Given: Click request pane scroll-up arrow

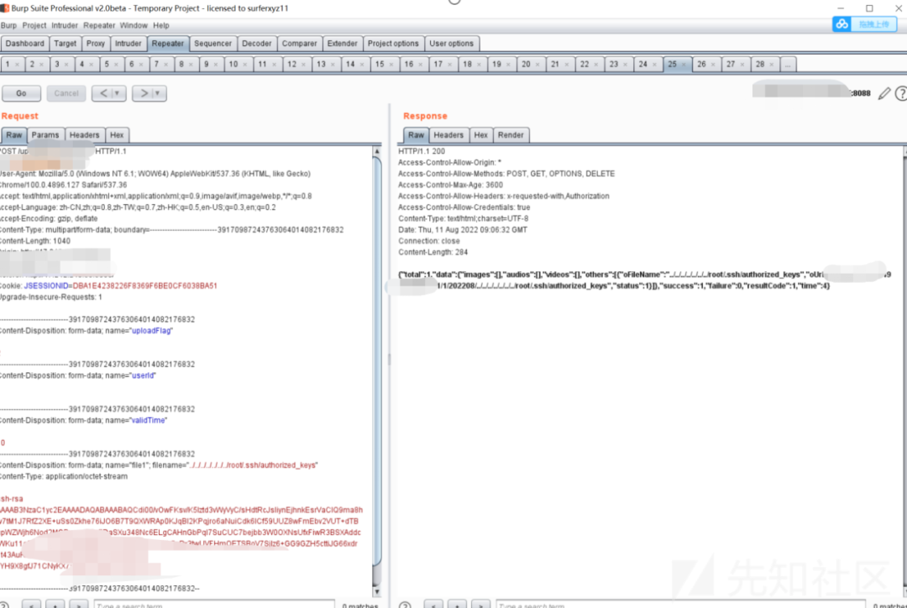Looking at the screenshot, I should [377, 151].
